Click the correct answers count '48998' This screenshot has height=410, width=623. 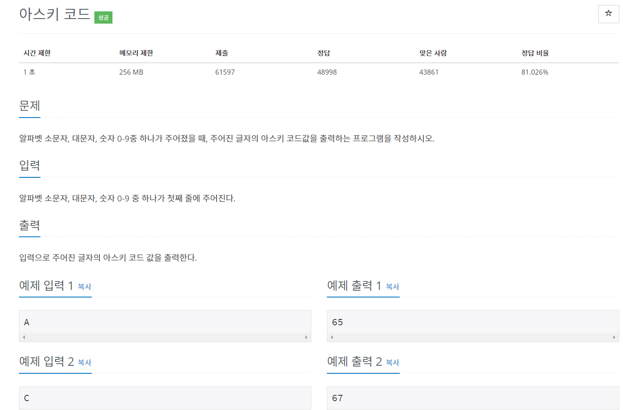coord(327,72)
